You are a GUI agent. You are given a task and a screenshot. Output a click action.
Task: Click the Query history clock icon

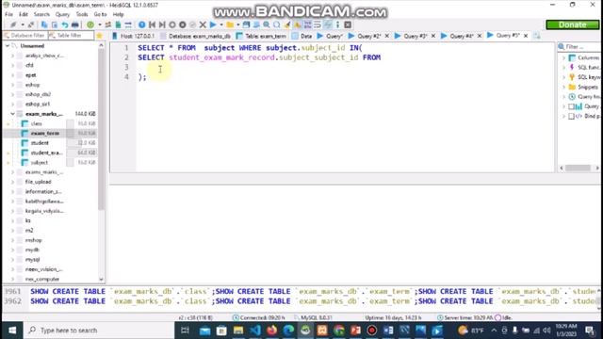point(572,96)
